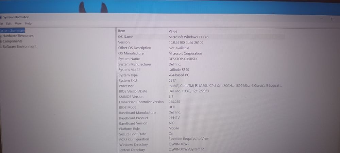The image size is (340, 153).
Task: Click value Microsoft Corporation
Action: coord(185,53)
